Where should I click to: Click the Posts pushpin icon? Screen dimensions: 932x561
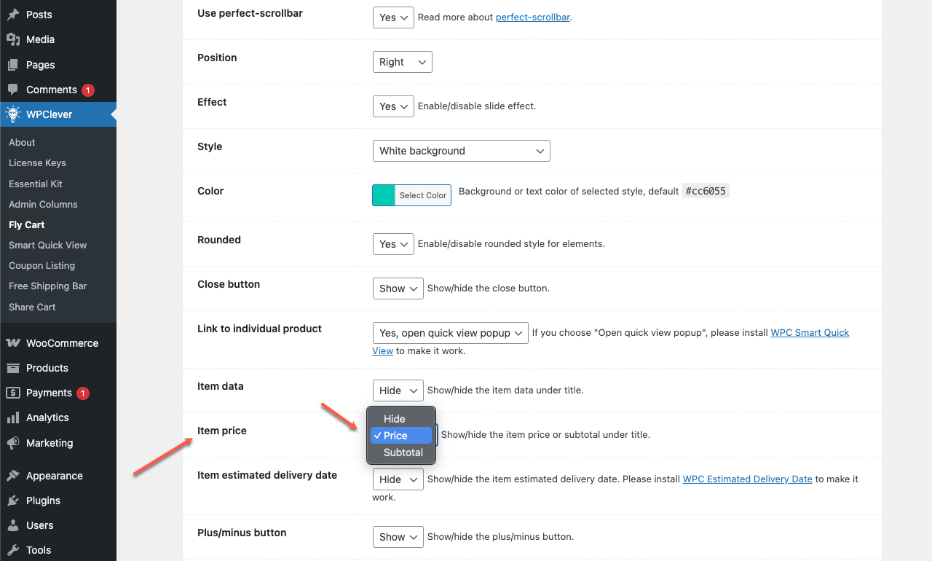point(13,15)
